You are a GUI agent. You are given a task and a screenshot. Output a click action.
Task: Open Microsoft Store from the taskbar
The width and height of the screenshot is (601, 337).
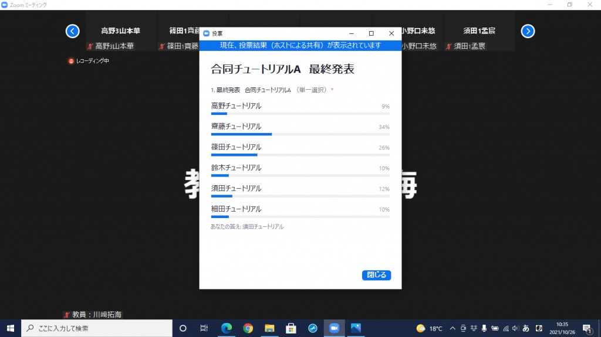(291, 328)
